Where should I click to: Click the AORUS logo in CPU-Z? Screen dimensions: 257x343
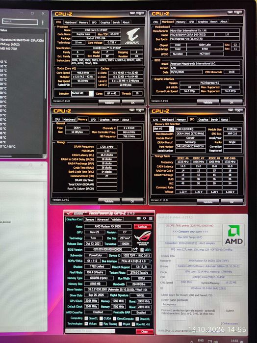click(133, 36)
